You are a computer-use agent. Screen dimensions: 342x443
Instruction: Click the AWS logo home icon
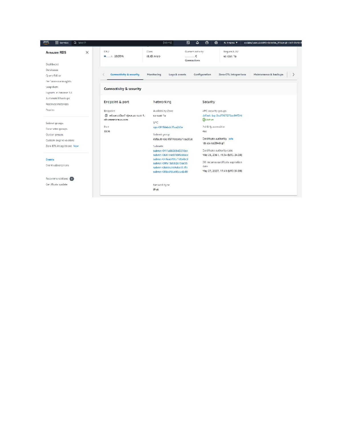point(46,43)
